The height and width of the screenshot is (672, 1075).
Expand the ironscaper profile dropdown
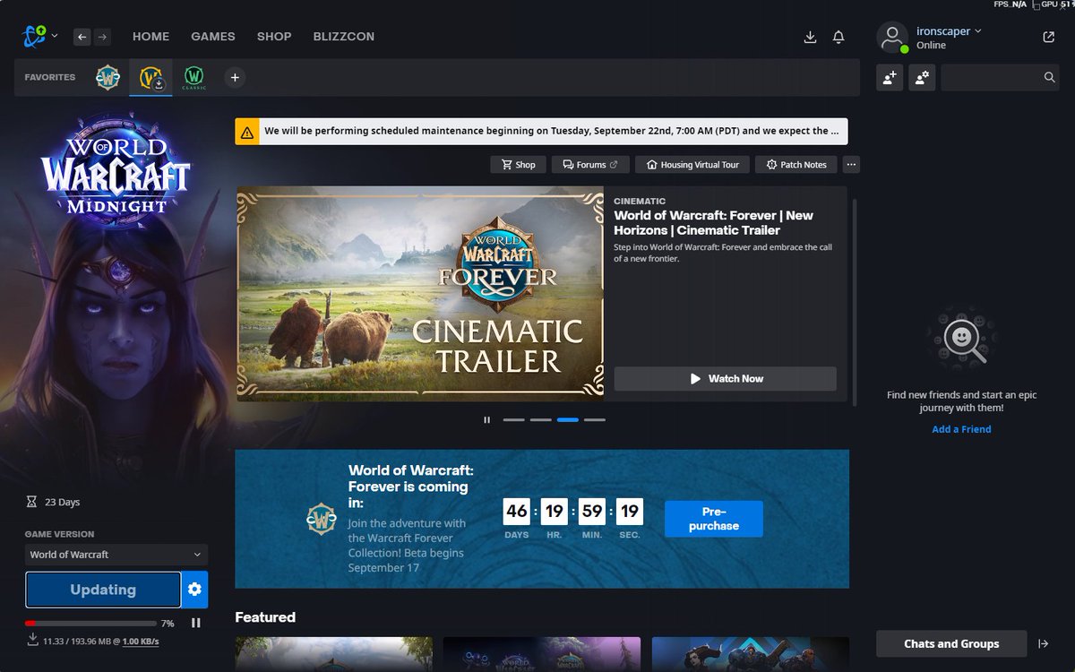pos(949,31)
